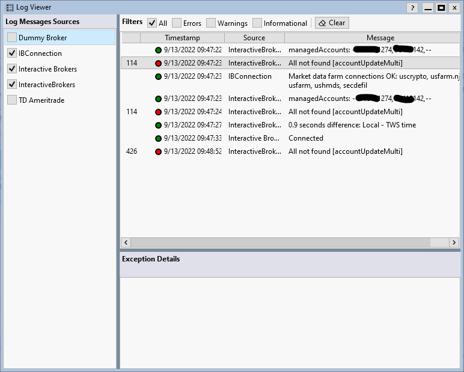Click the 'Interactive Bro...' source cell
This screenshot has width=464, height=372.
pos(254,138)
